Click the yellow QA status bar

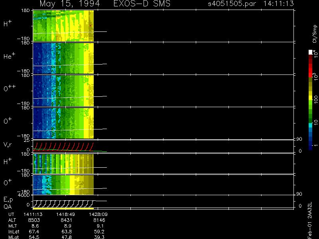pos(63,208)
